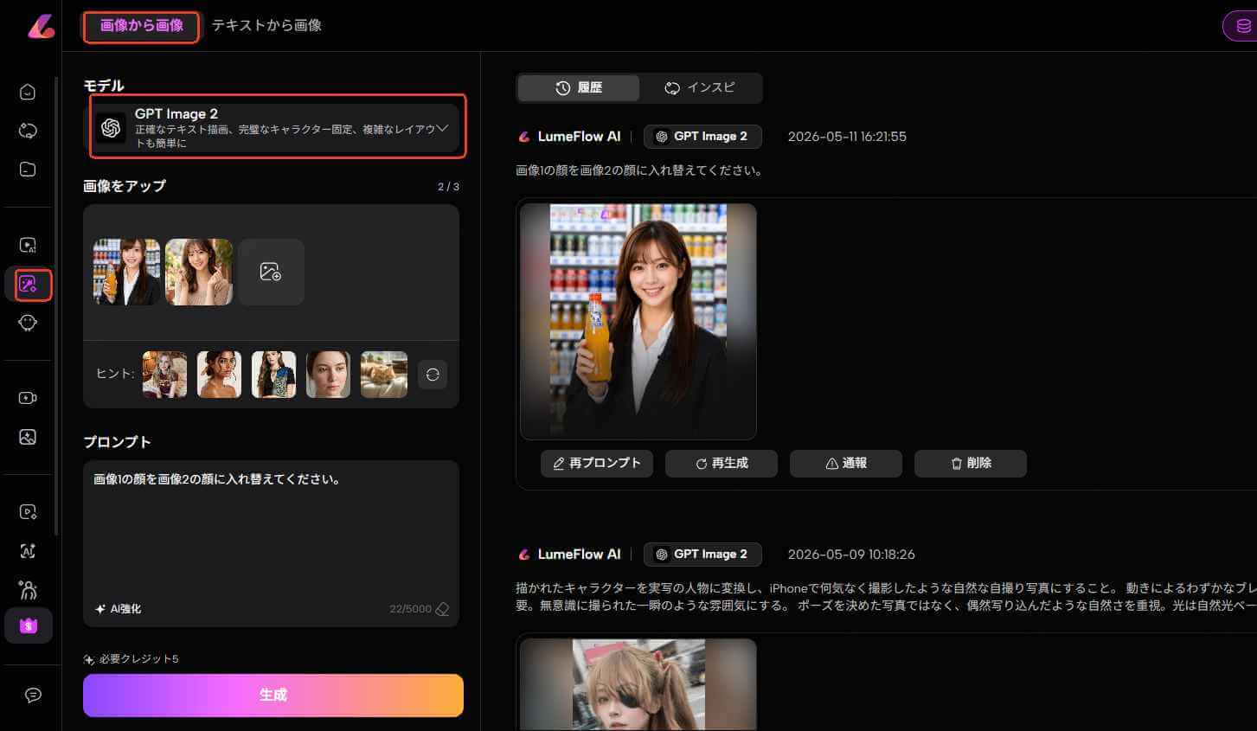Click the history prompt text 画像1の顔を画像2の顔に入れ替えてください。
This screenshot has width=1257, height=731.
click(x=640, y=170)
